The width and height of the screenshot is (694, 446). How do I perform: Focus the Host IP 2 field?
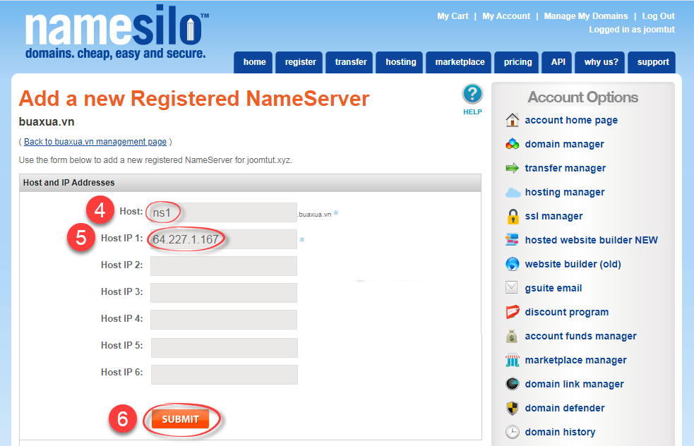224,266
